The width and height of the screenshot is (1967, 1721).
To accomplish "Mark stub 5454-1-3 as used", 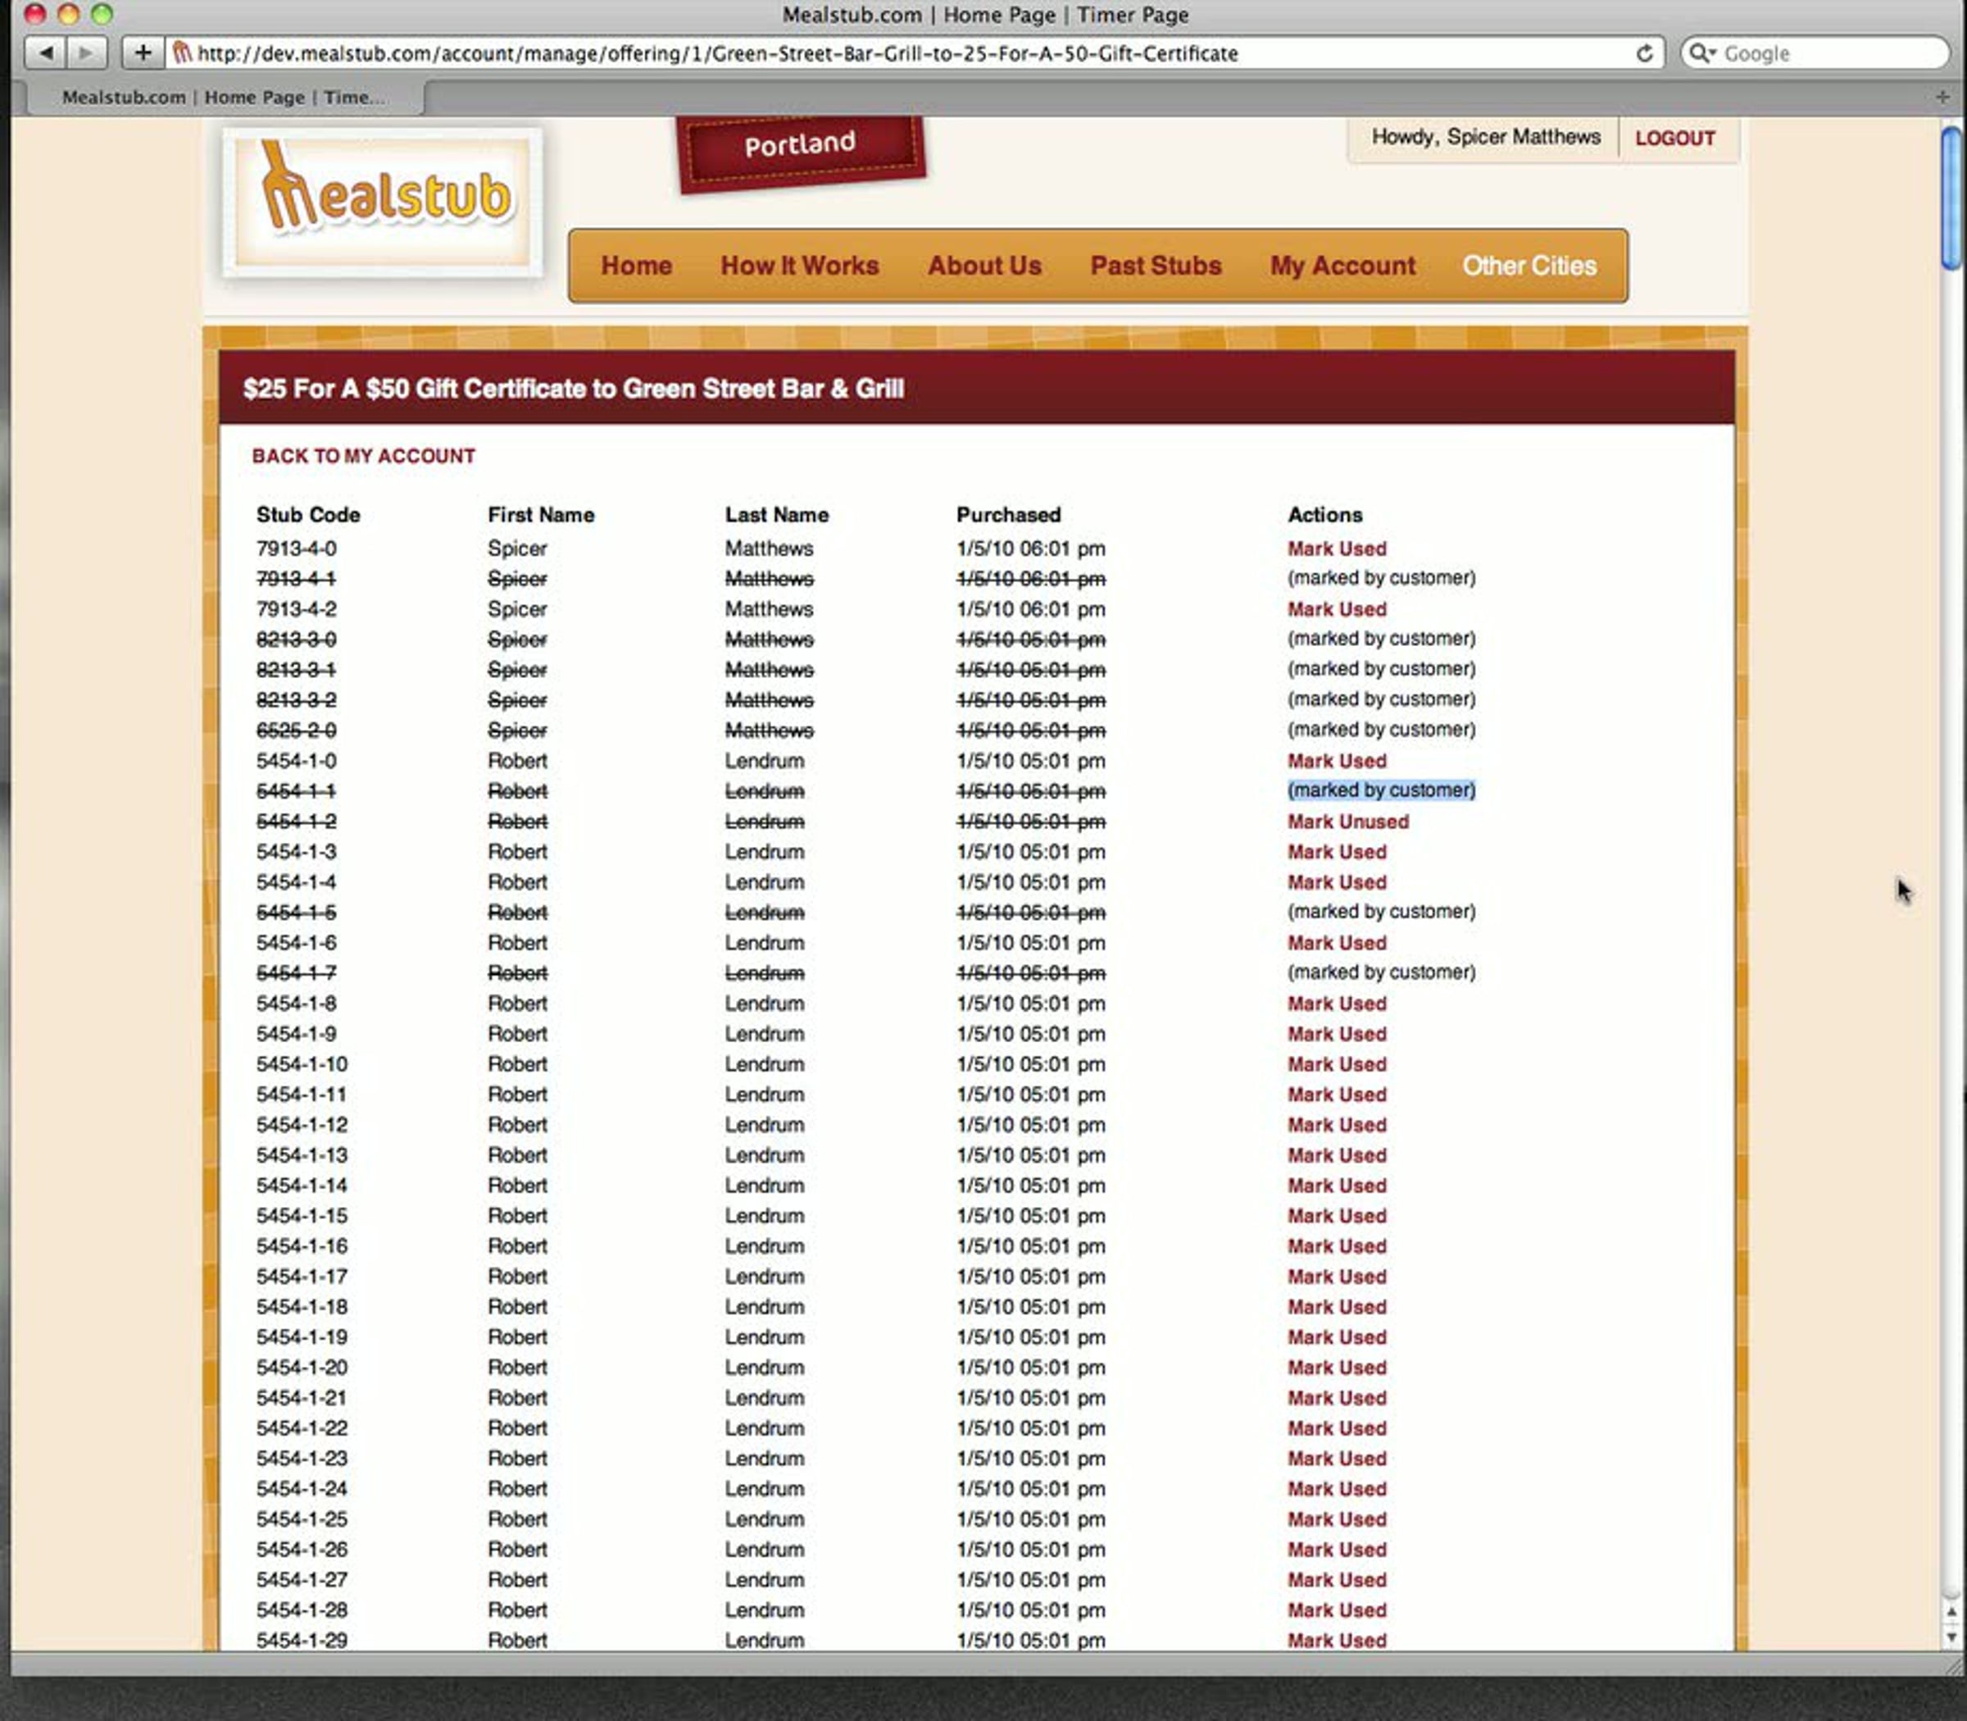I will (1336, 852).
